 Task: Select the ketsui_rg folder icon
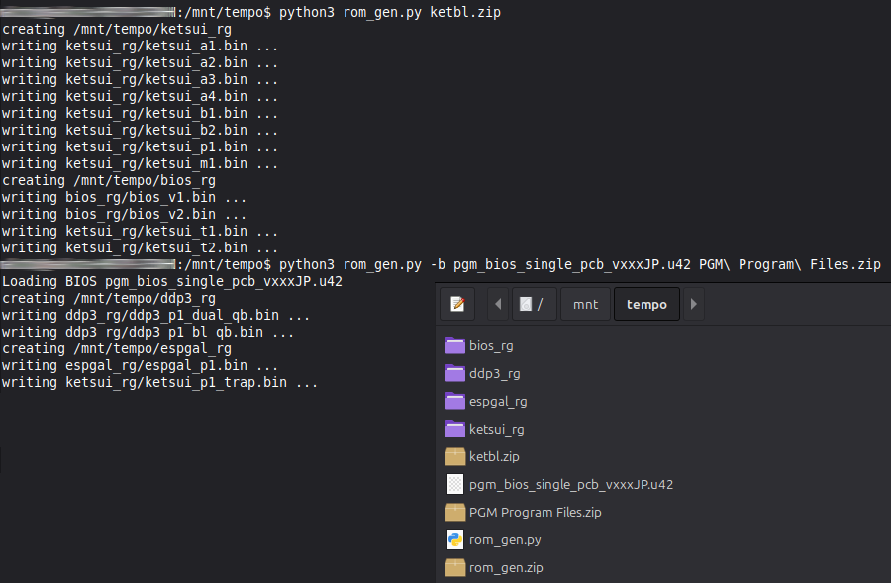click(455, 429)
